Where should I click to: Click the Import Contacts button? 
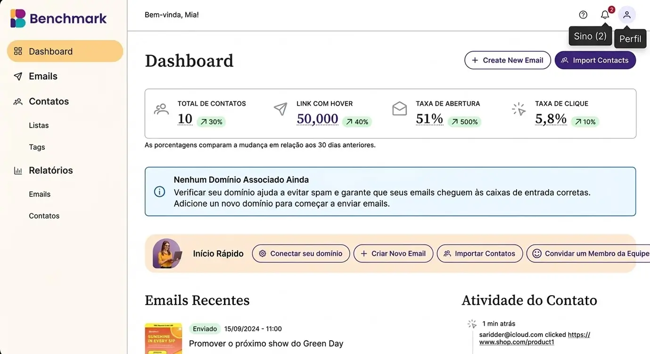[x=595, y=60]
